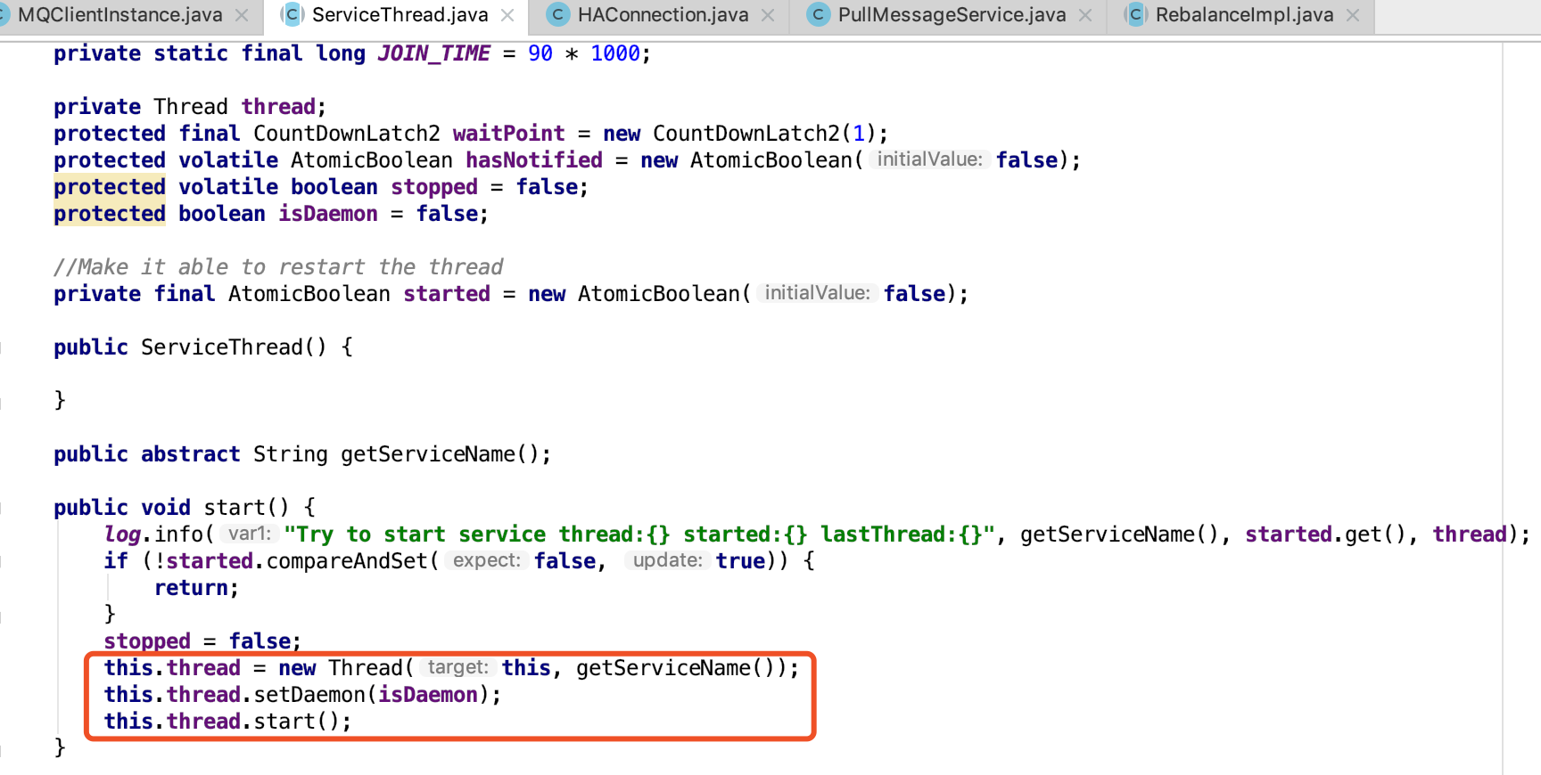The image size is (1541, 775).
Task: Click the isDaemon field in its declaration
Action: pyautogui.click(x=328, y=214)
